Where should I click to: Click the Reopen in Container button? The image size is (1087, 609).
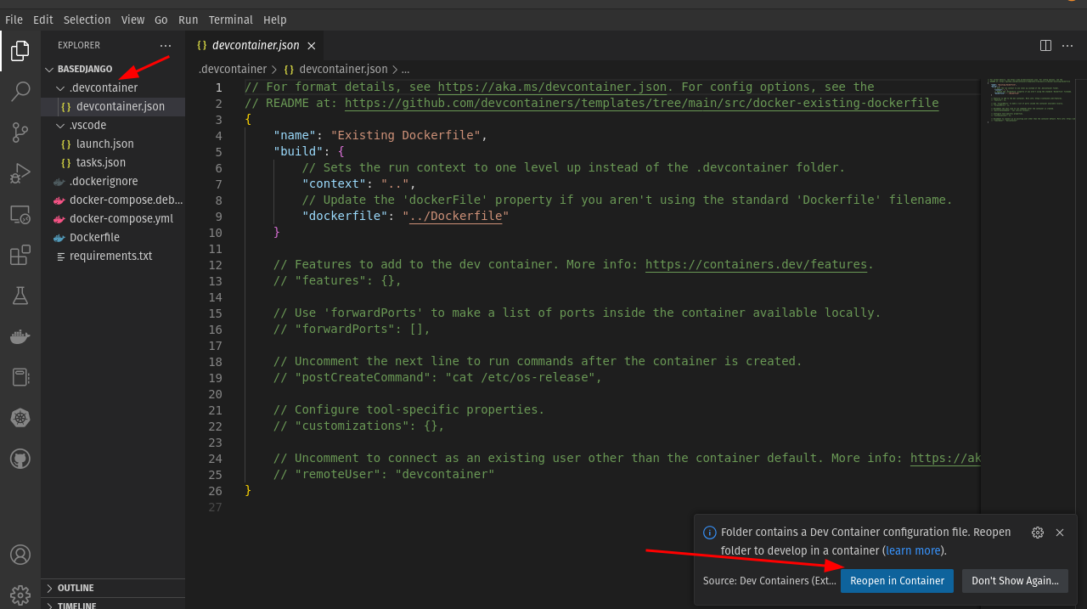click(x=897, y=581)
